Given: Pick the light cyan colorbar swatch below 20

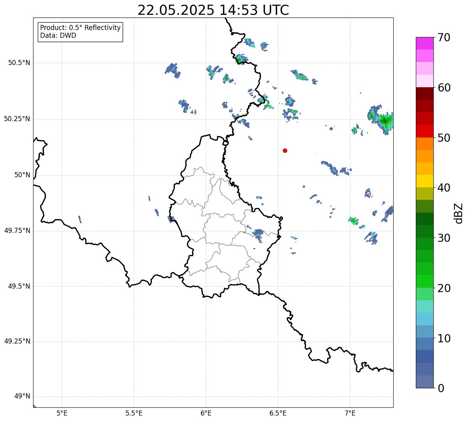Looking at the screenshot, I should [424, 307].
